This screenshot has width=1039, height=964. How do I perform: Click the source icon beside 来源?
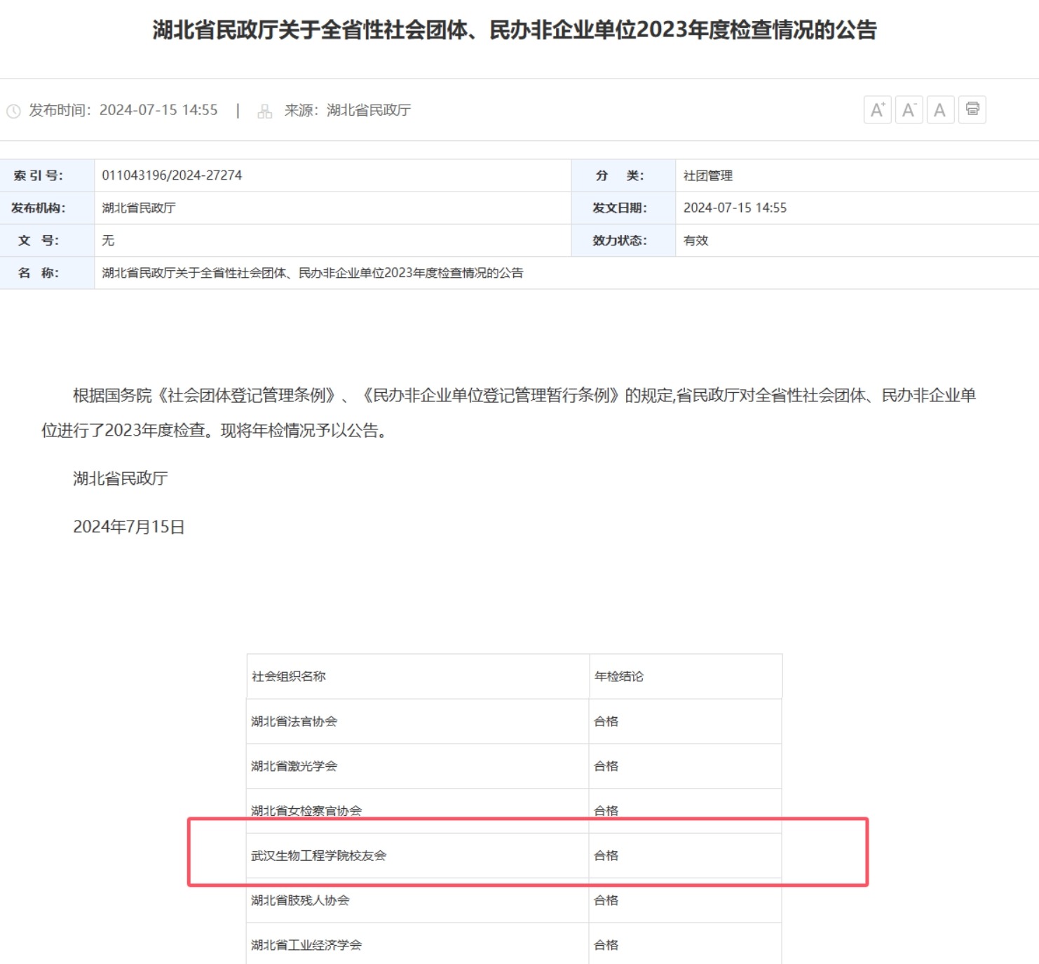point(264,111)
